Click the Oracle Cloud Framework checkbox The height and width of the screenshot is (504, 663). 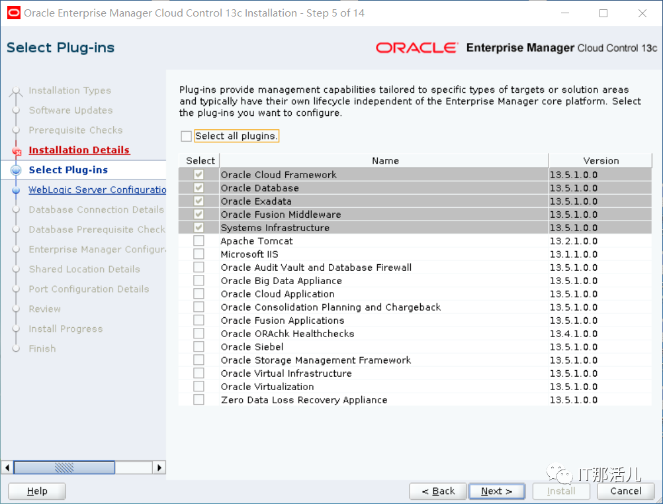199,174
